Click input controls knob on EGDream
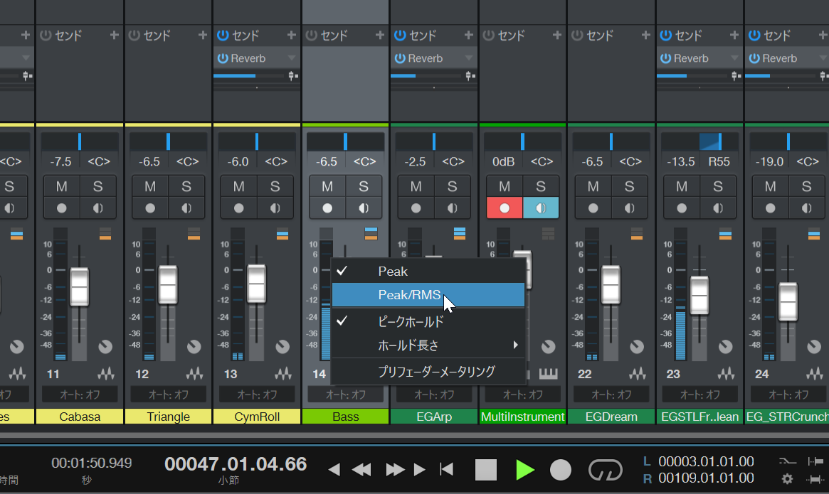Image resolution: width=829 pixels, height=494 pixels. (x=637, y=347)
